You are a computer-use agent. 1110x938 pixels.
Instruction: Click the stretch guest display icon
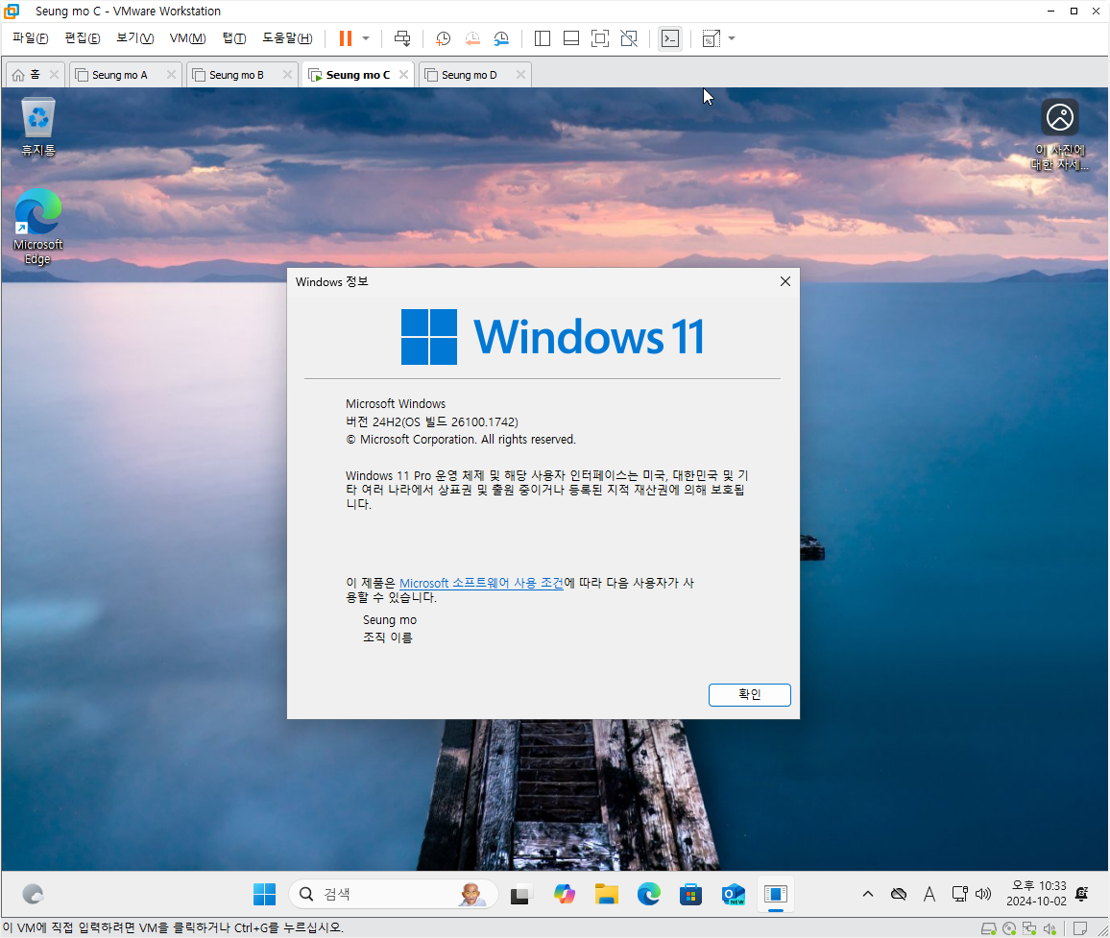point(711,38)
